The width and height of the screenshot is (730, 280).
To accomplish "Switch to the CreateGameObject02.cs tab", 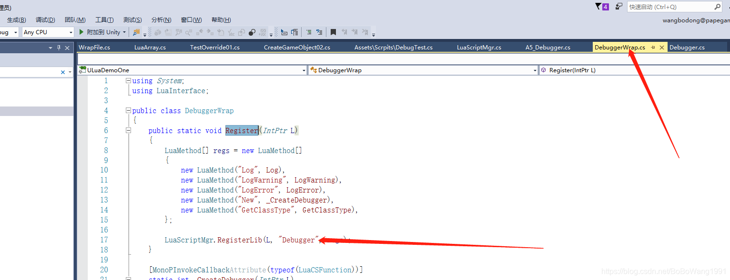I will tap(297, 48).
